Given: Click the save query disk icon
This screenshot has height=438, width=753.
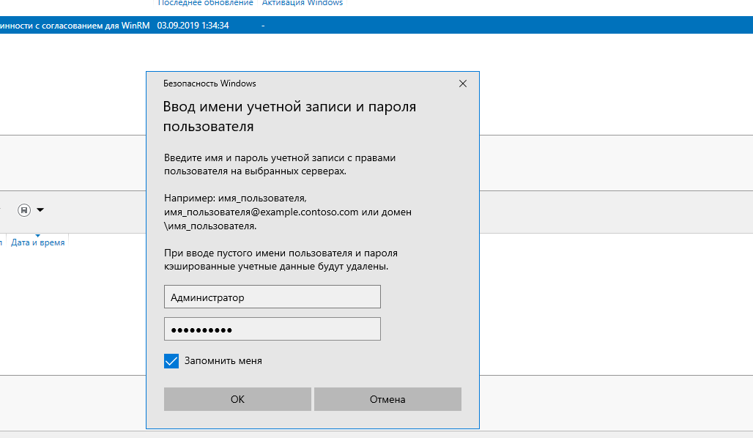Looking at the screenshot, I should (24, 210).
